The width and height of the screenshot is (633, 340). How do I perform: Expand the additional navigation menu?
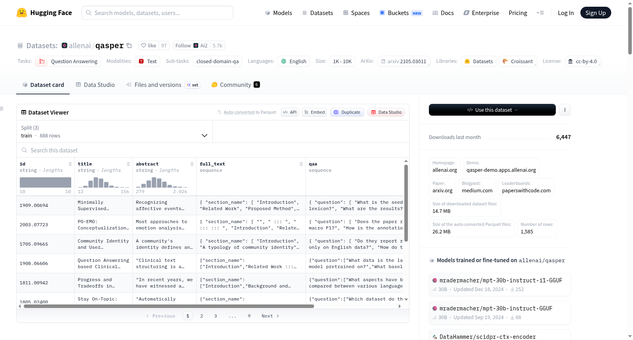[540, 13]
